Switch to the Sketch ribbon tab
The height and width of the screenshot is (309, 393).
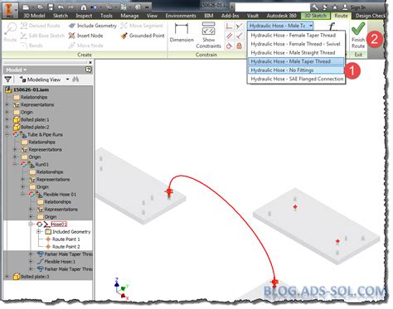[61, 16]
